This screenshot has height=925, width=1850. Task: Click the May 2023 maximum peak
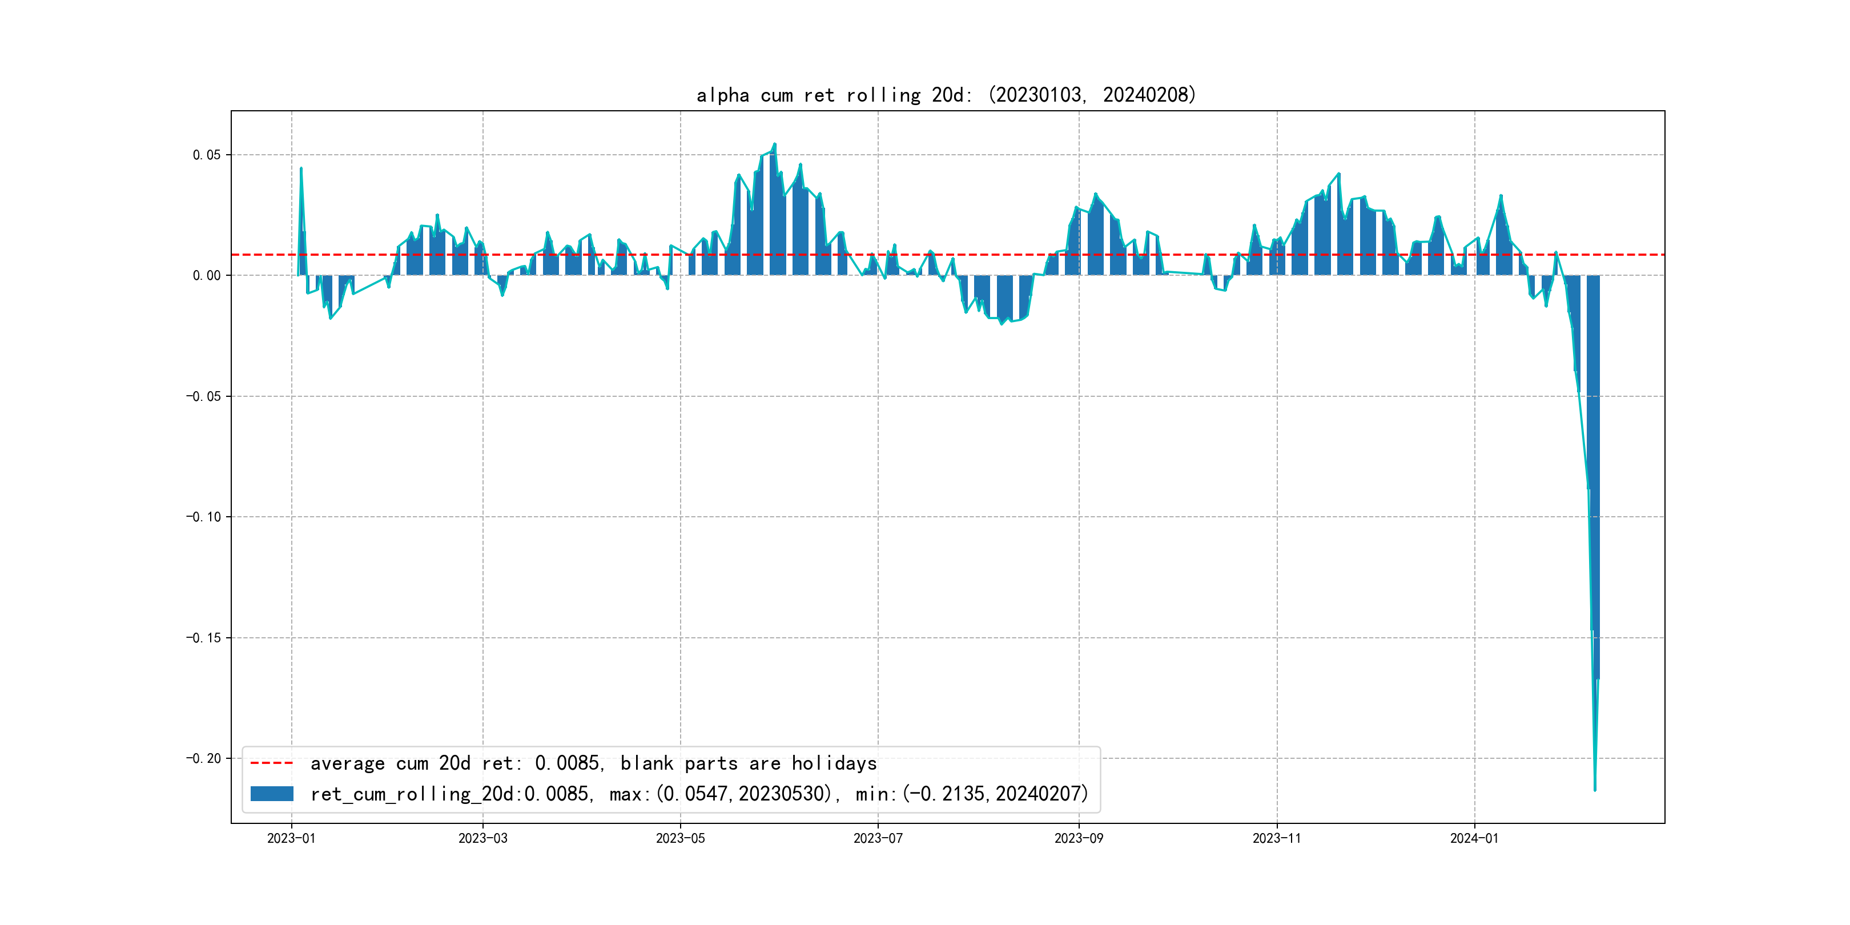click(x=774, y=144)
